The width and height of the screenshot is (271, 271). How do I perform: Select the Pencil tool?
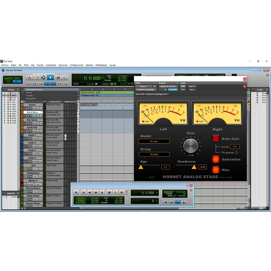65,77
